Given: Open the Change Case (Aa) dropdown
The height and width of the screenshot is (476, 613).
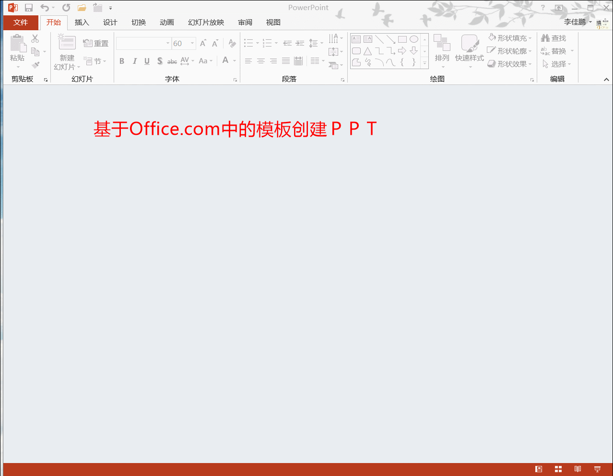Looking at the screenshot, I should [211, 61].
